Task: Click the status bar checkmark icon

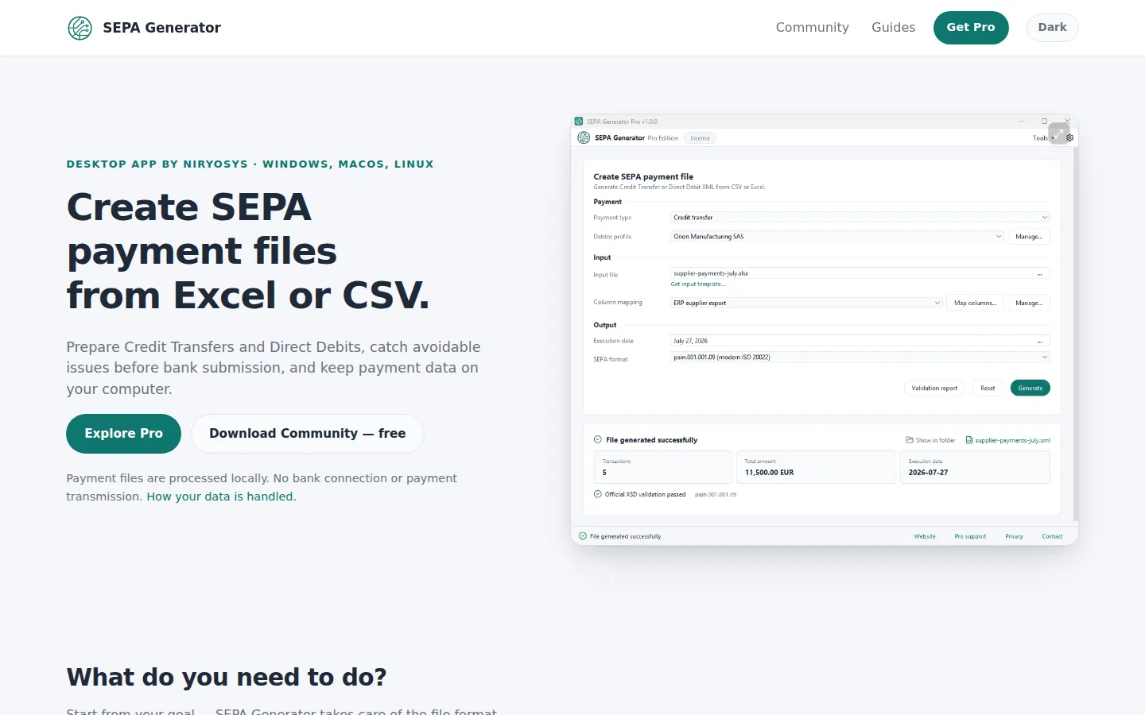Action: tap(583, 536)
